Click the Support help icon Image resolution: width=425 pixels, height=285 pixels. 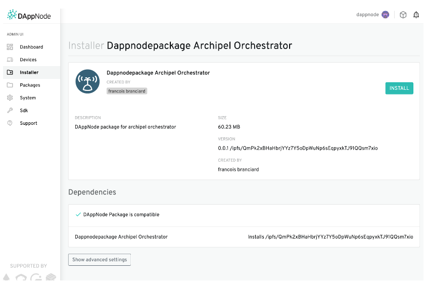point(10,123)
